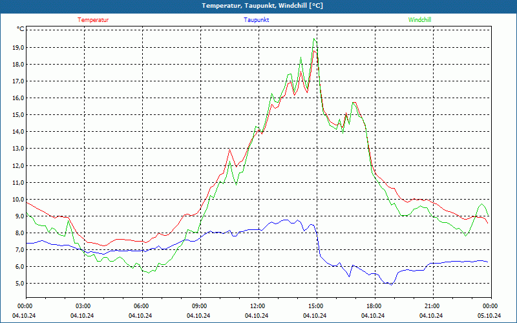Click the '04.10.24' date beneath first 00:00
The height and width of the screenshot is (323, 517).
point(24,315)
